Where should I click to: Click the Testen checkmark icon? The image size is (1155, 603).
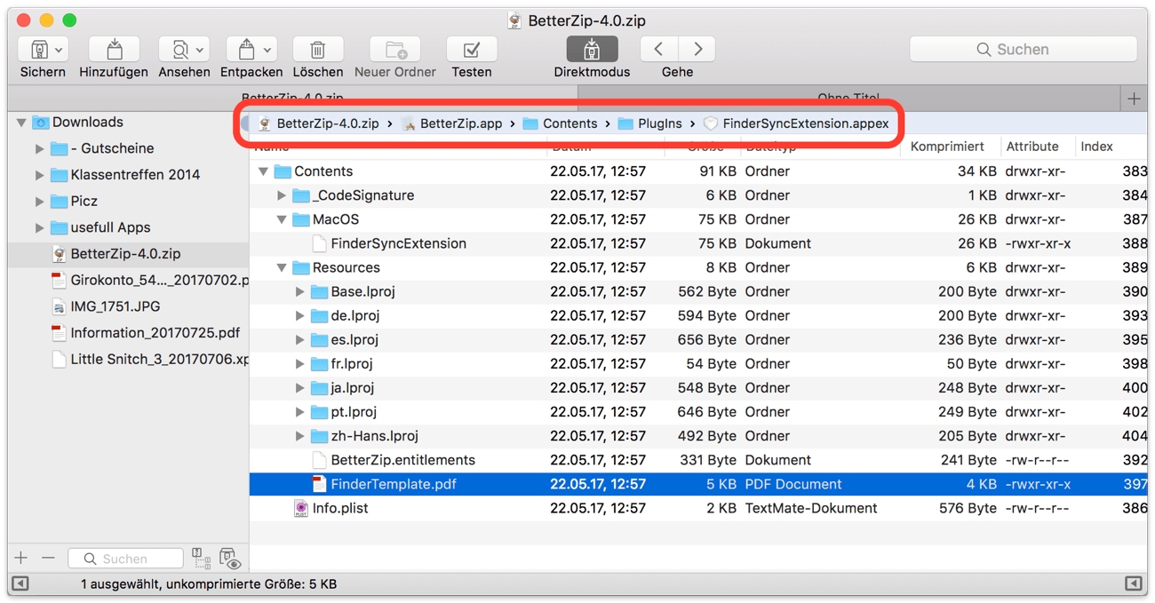point(471,50)
